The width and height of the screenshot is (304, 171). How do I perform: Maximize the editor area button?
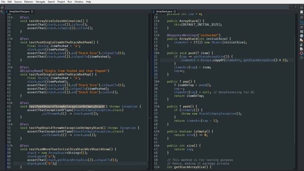295,7
